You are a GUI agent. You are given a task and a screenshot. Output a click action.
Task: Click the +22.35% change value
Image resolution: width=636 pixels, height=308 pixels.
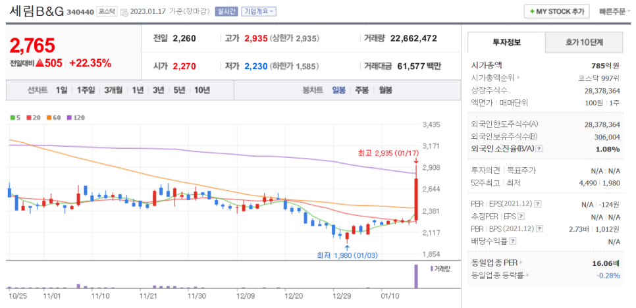pyautogui.click(x=90, y=63)
